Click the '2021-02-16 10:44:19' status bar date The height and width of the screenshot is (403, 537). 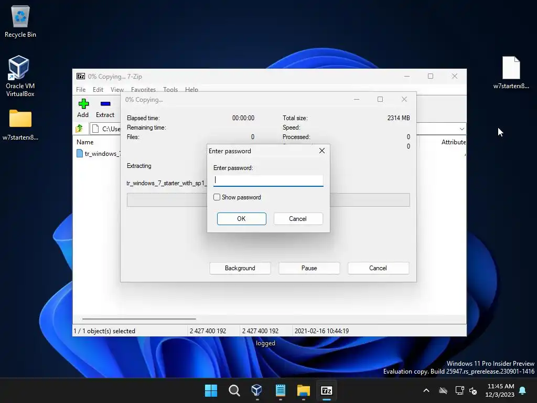pyautogui.click(x=321, y=331)
